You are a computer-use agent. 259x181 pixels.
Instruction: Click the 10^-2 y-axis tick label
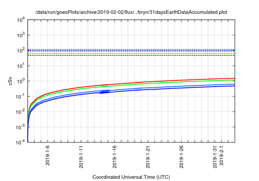coord(20,112)
